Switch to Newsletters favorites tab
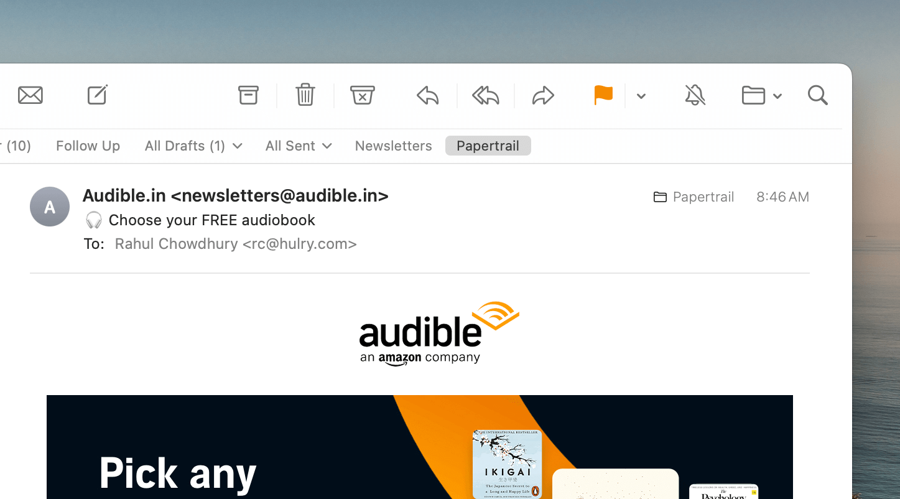 pyautogui.click(x=394, y=146)
